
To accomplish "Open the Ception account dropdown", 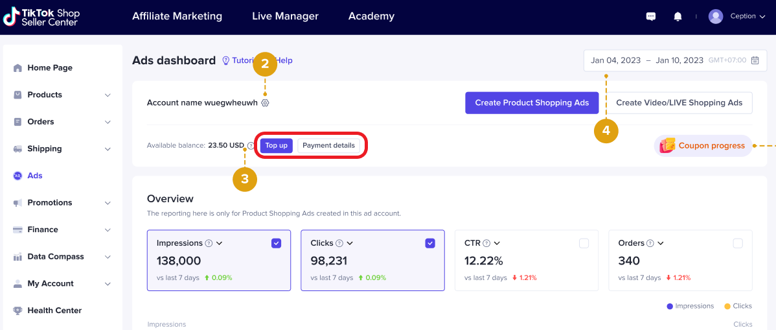I will pos(738,16).
